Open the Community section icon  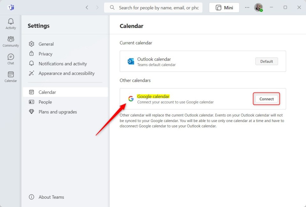tap(11, 39)
